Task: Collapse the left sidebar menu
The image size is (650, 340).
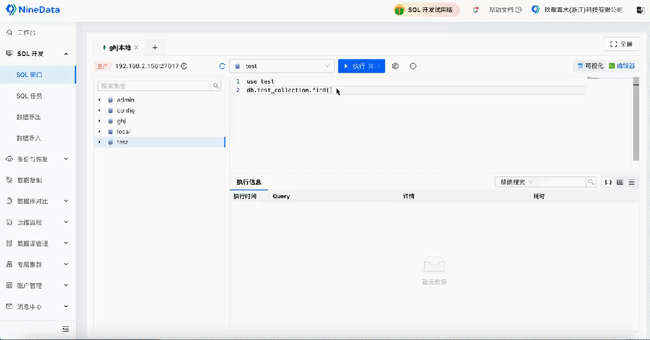Action: pos(66,329)
